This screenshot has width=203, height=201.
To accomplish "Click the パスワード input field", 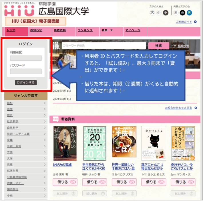I will pos(26,71).
